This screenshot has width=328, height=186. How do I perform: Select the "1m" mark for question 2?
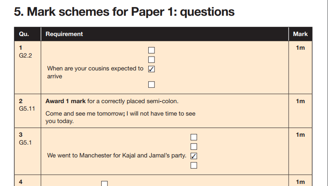point(300,101)
